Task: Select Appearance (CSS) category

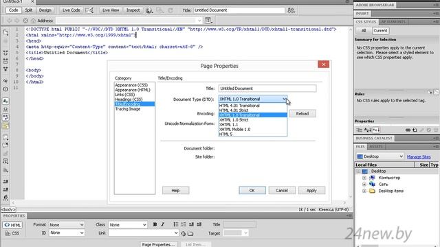Action: coord(131,85)
